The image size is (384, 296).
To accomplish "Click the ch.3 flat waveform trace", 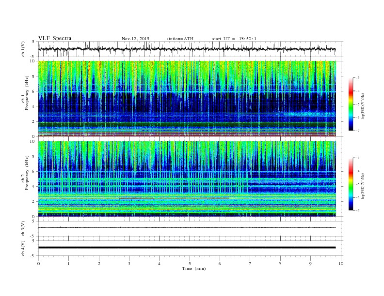I will click(x=187, y=228).
